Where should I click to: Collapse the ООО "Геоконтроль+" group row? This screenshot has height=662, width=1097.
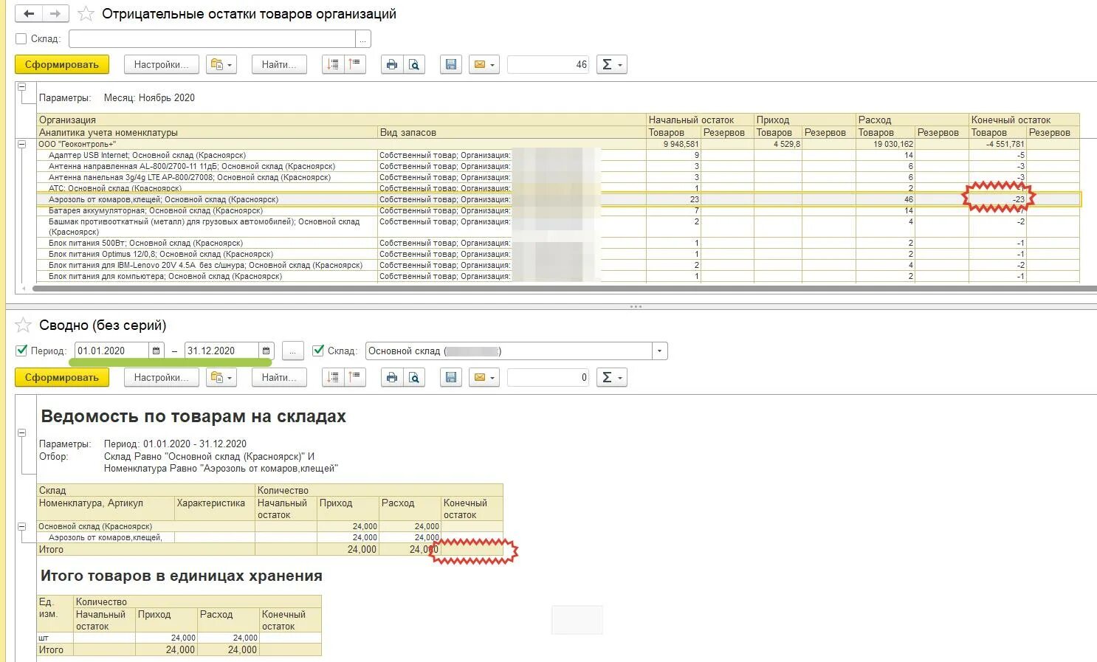pos(21,144)
